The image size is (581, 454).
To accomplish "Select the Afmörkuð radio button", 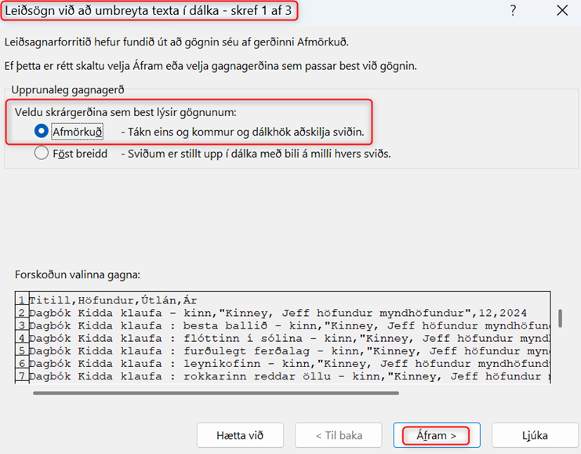I will tap(41, 131).
